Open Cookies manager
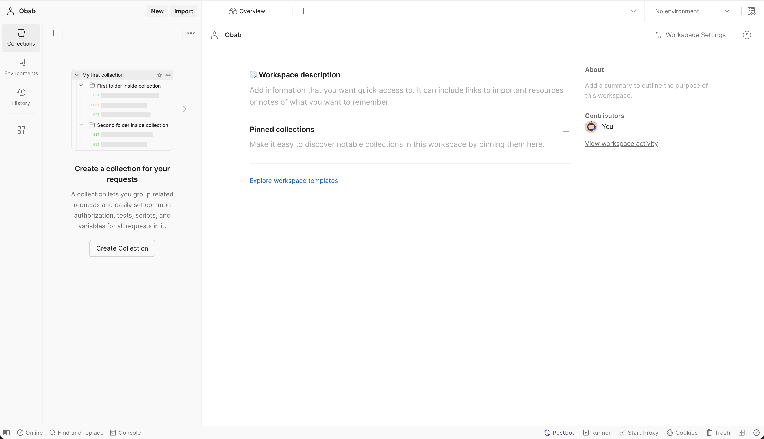Image resolution: width=764 pixels, height=439 pixels. tap(682, 433)
